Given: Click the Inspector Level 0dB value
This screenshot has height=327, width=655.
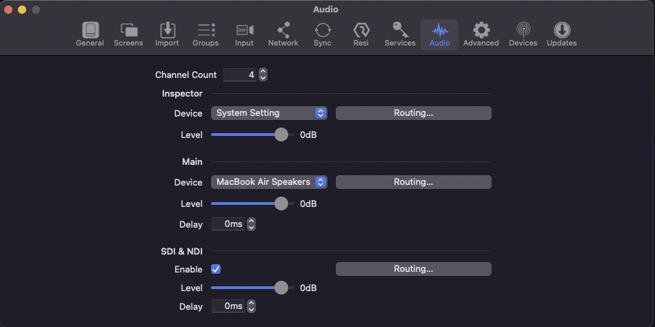Looking at the screenshot, I should pos(308,135).
